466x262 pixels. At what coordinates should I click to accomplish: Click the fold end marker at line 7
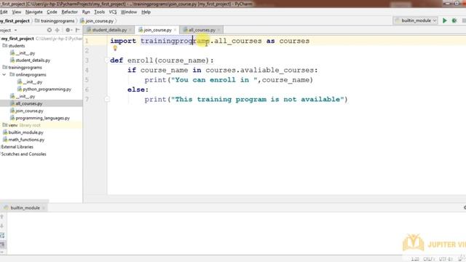click(x=107, y=99)
